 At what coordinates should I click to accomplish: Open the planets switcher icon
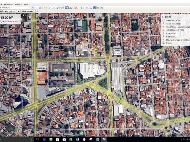[76, 8]
